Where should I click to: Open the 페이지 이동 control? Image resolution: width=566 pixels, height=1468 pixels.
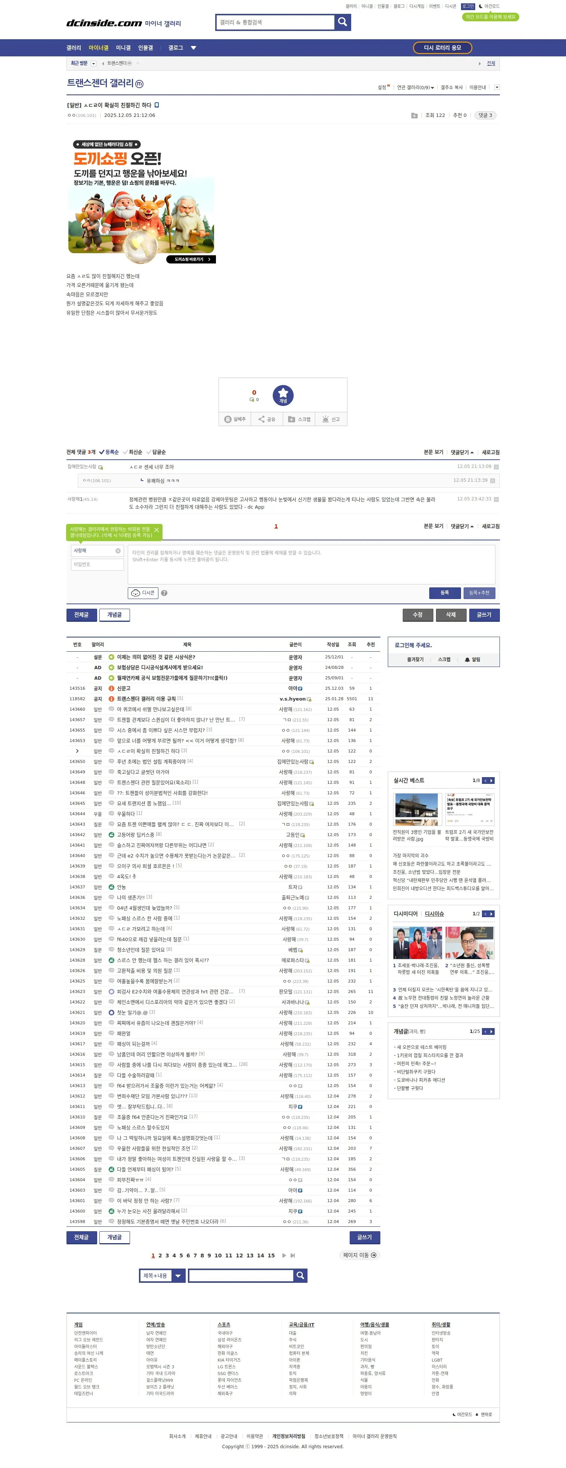(x=359, y=1255)
